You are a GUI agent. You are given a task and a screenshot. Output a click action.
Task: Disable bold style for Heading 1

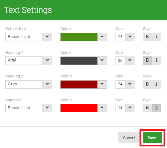(147, 61)
